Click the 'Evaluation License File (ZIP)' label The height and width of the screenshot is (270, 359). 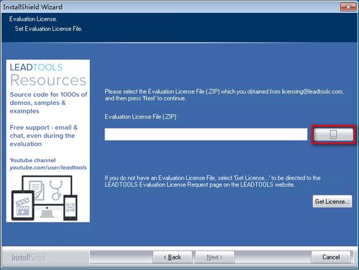point(140,117)
